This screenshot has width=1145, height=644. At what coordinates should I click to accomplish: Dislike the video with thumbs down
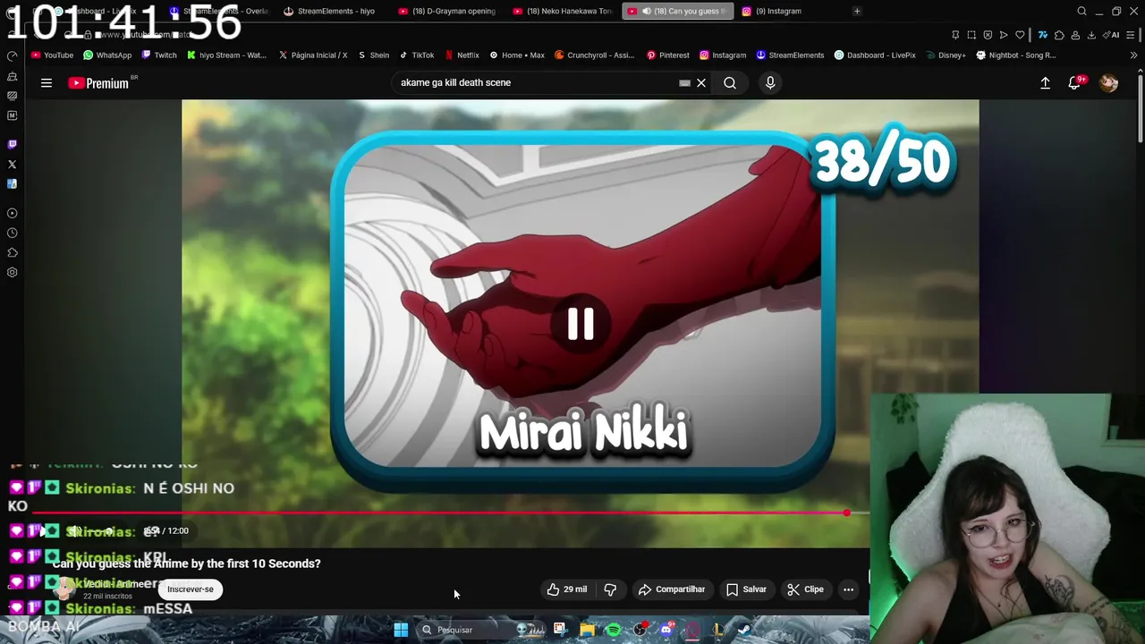click(x=611, y=589)
